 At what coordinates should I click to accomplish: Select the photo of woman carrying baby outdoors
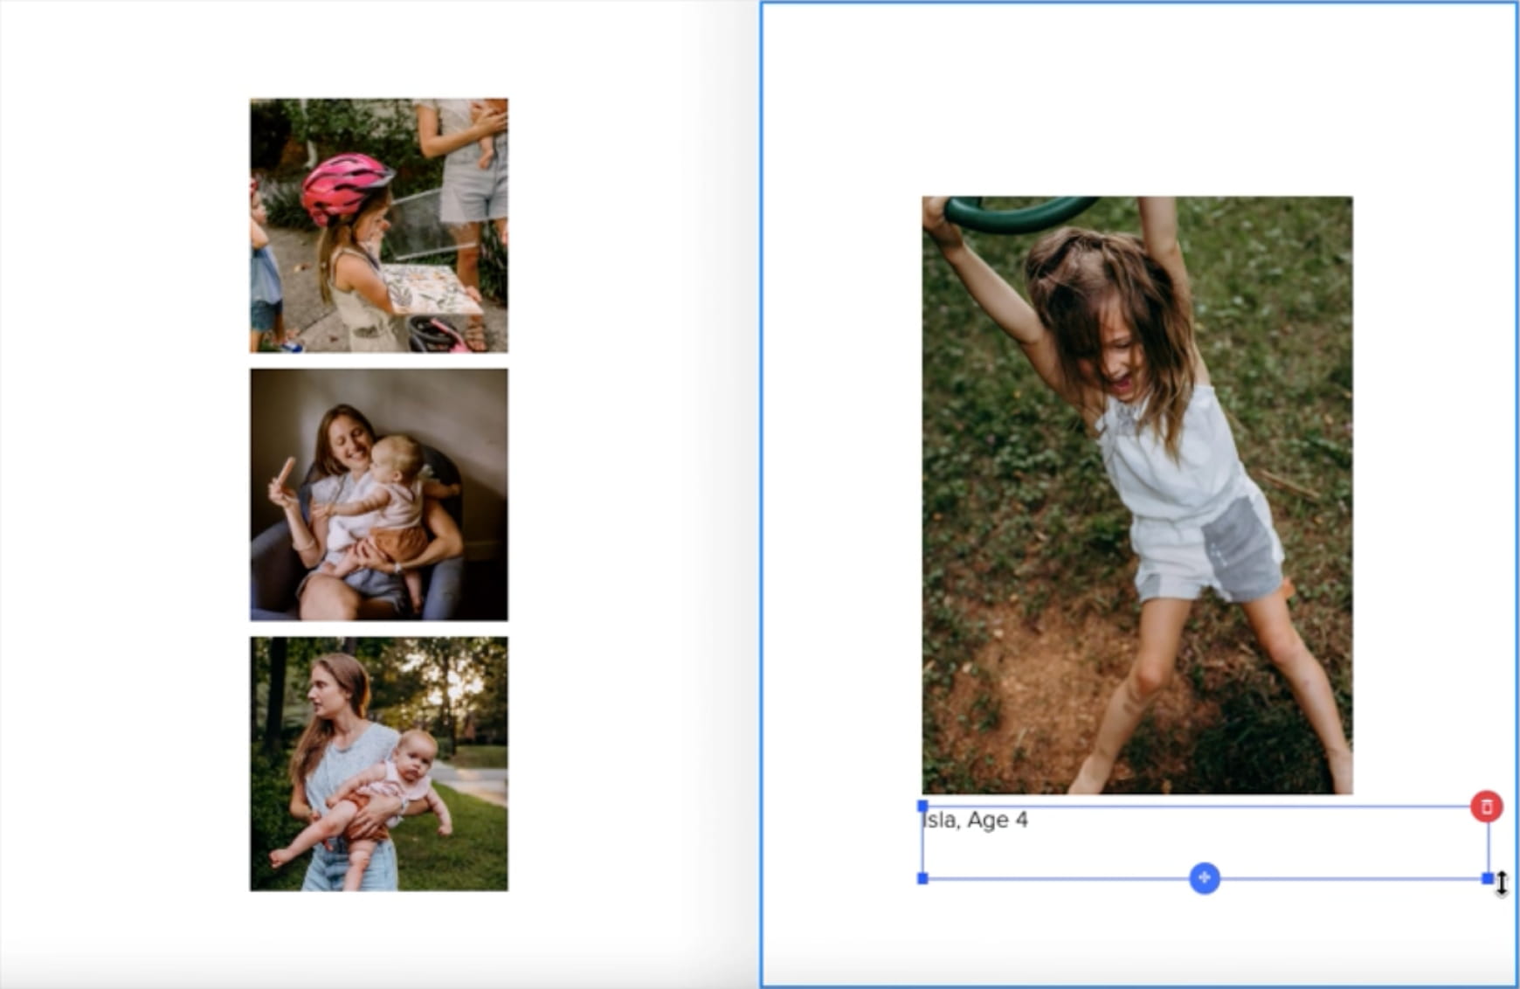click(x=379, y=764)
